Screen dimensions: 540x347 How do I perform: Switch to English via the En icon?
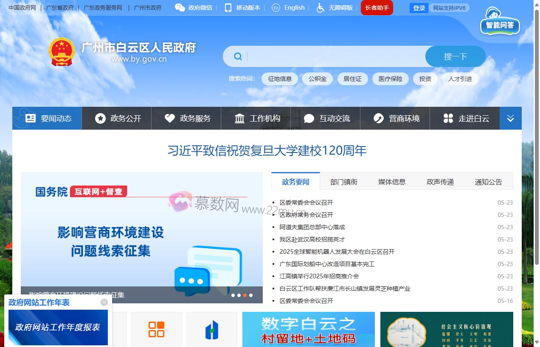tap(276, 8)
